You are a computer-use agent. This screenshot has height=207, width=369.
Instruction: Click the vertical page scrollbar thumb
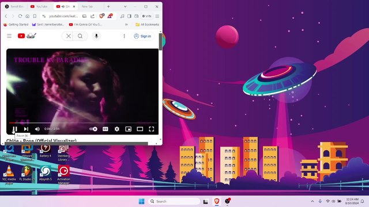point(160,41)
